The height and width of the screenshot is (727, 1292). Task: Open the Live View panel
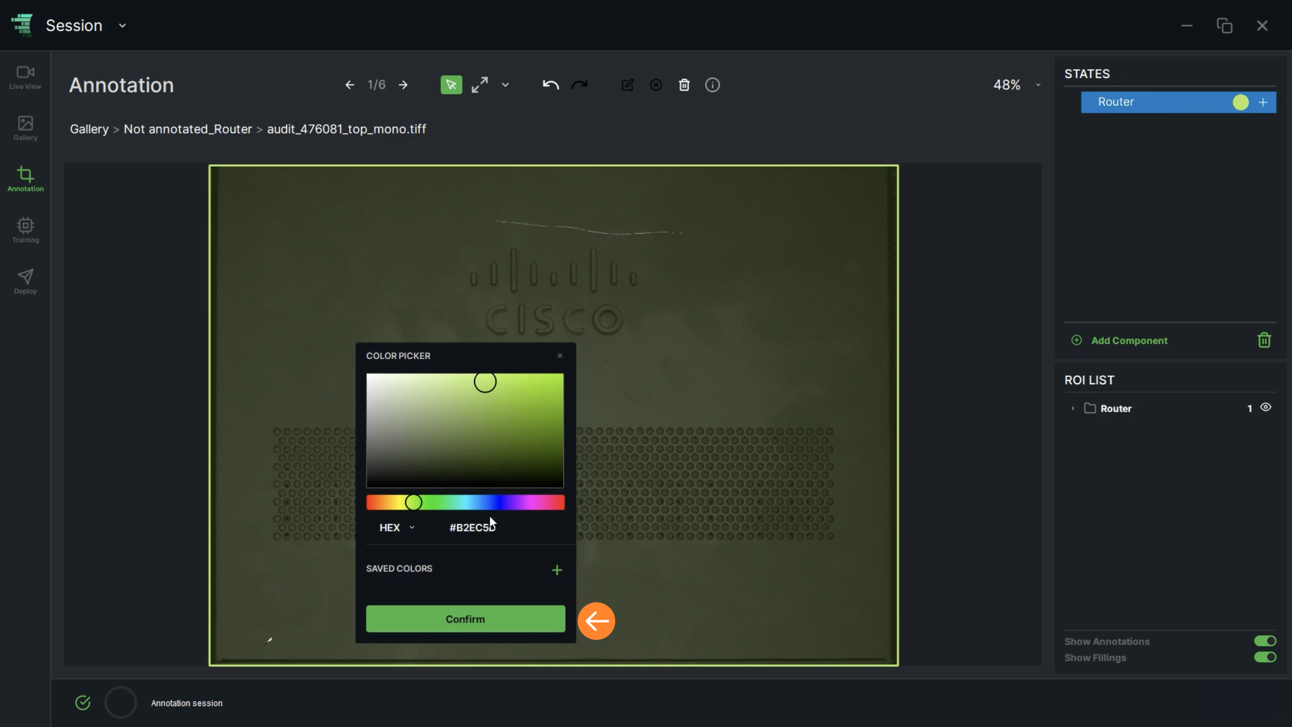coord(25,78)
